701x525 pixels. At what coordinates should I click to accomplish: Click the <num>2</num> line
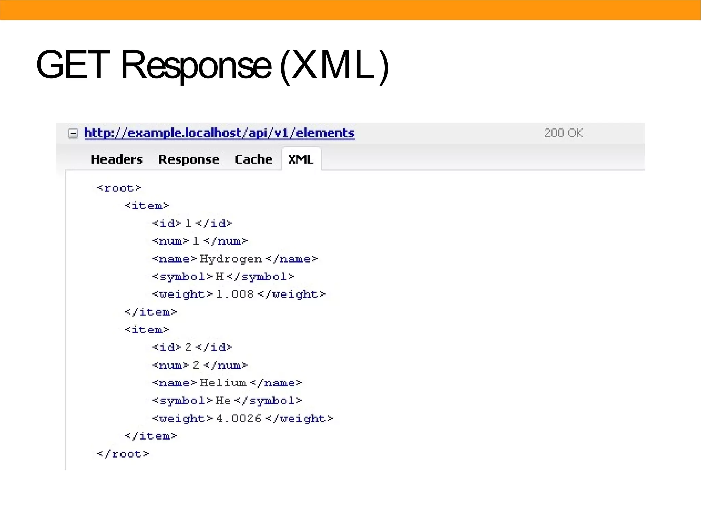point(200,365)
